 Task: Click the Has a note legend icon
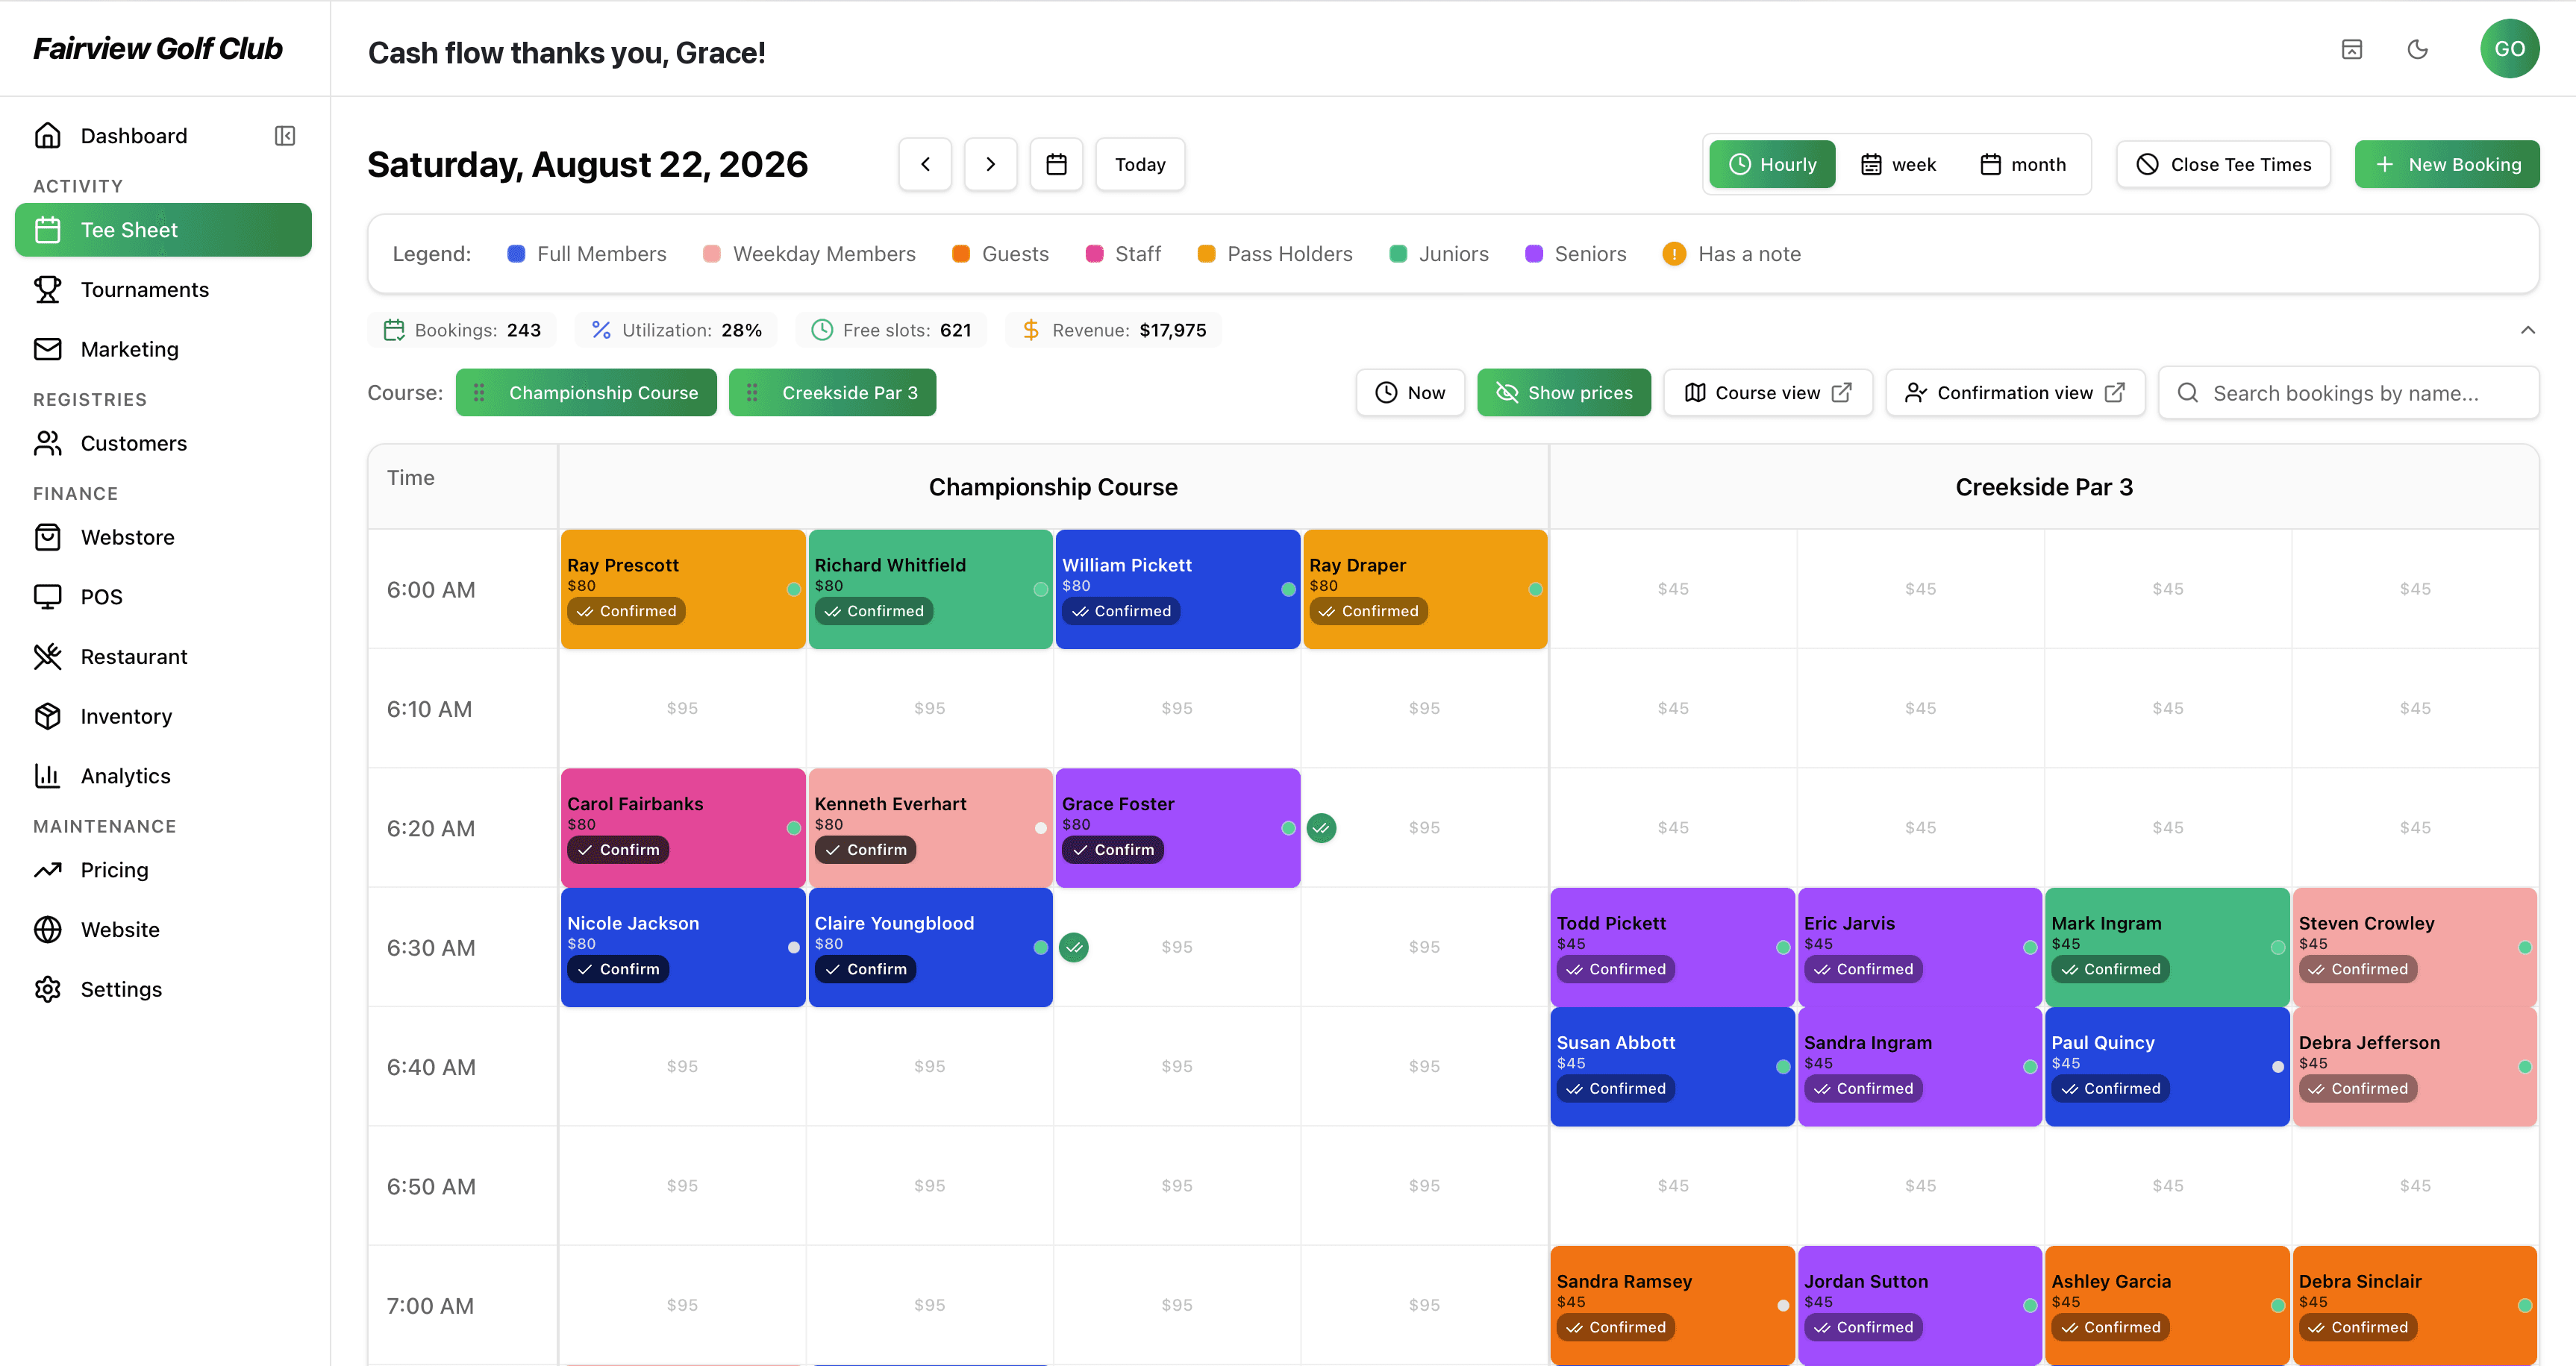pos(1674,254)
